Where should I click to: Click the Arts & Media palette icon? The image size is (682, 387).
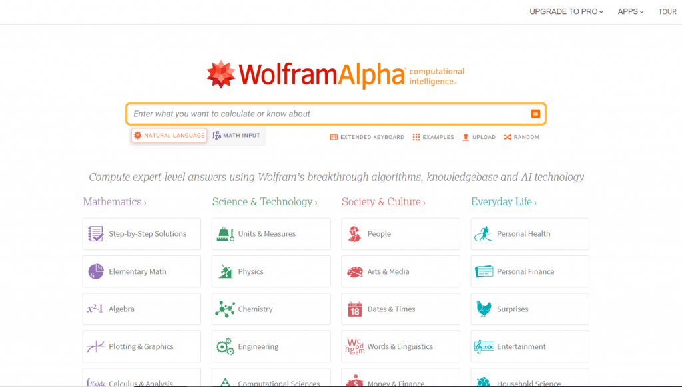(355, 272)
